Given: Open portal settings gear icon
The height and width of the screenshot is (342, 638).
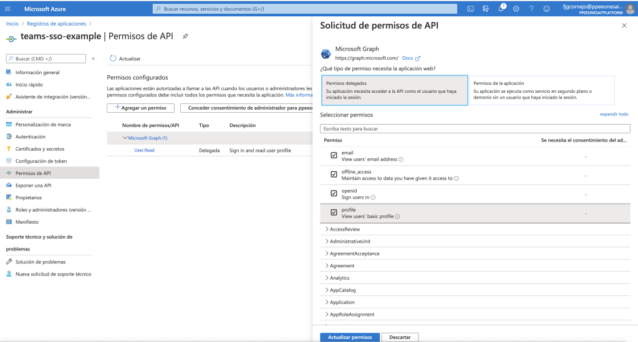Looking at the screenshot, I should pos(516,9).
